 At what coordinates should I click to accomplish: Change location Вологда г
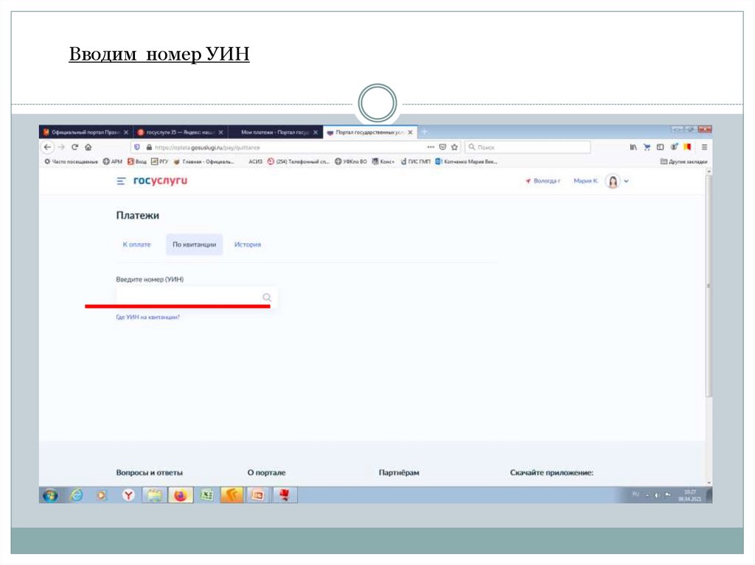click(543, 181)
